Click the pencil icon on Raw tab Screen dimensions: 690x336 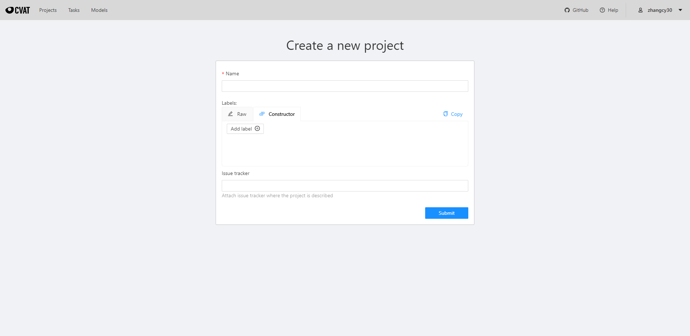(230, 114)
